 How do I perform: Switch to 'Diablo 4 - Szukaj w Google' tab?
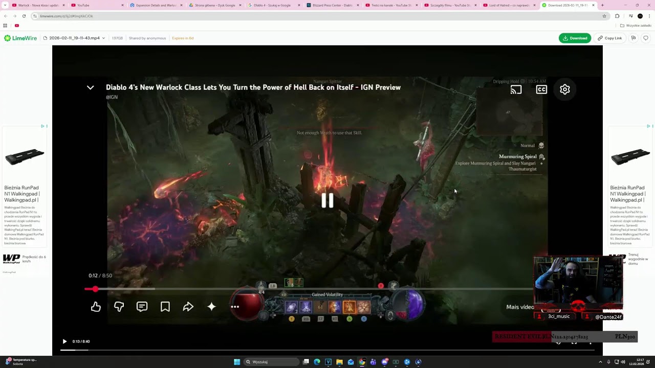[x=274, y=5]
